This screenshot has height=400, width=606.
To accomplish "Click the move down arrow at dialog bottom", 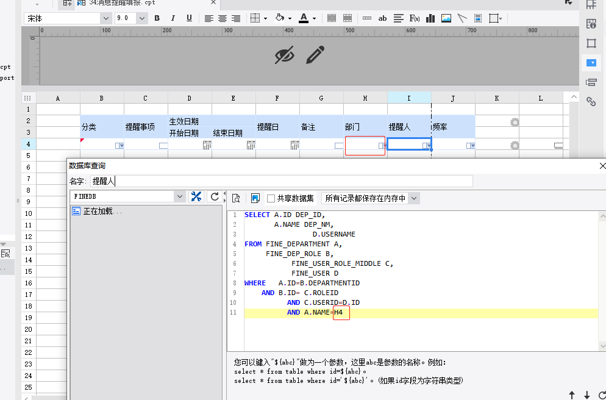I will tap(586, 395).
